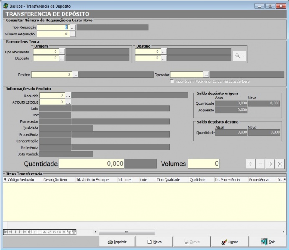Click the magnifier search icon in Parametros Troca

(x=238, y=56)
